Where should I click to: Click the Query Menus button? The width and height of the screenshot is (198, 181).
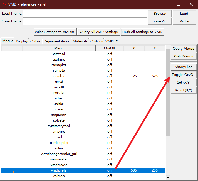pos(184,49)
